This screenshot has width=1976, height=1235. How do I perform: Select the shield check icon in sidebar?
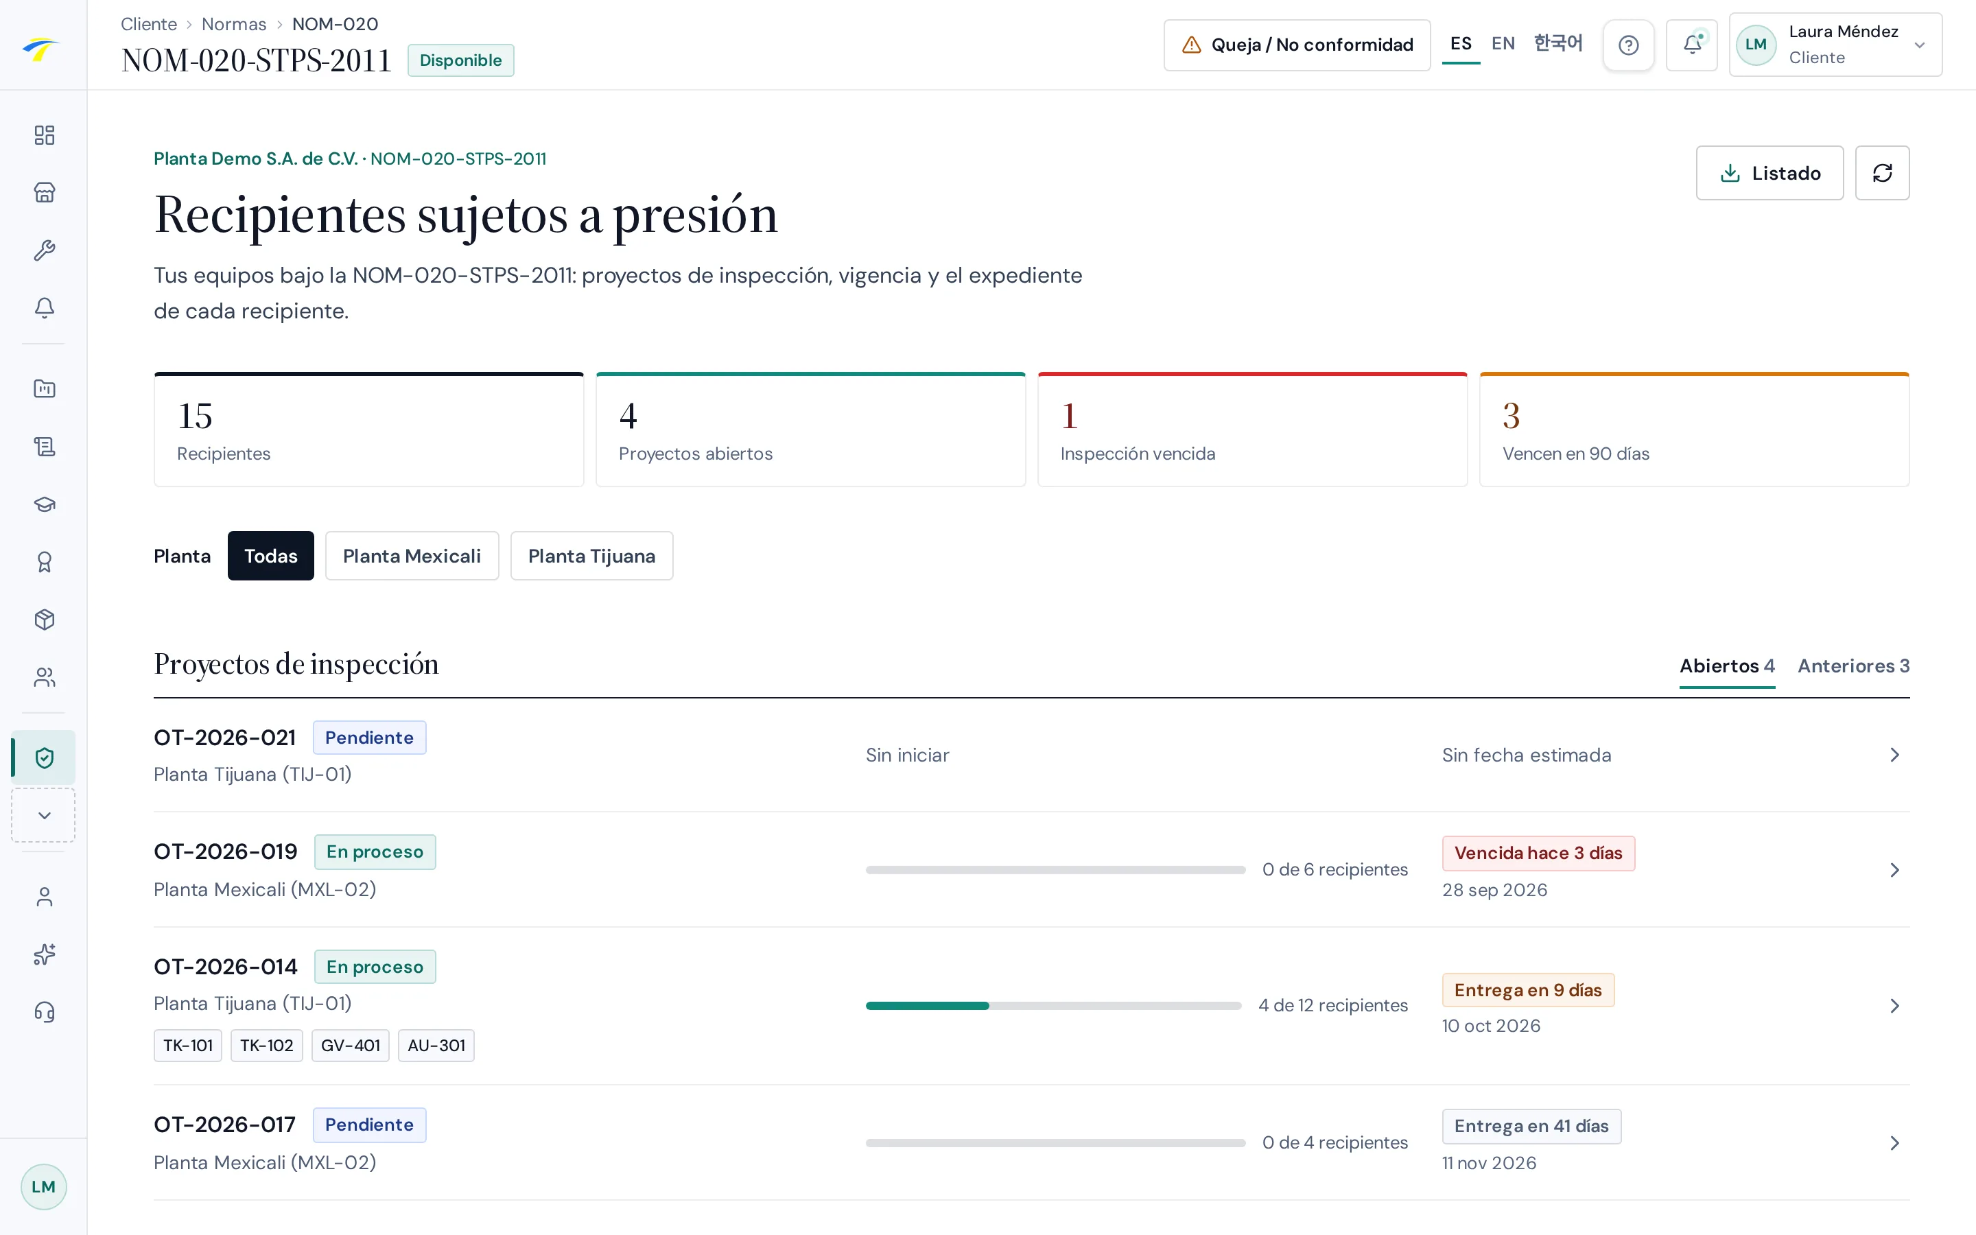click(x=44, y=758)
